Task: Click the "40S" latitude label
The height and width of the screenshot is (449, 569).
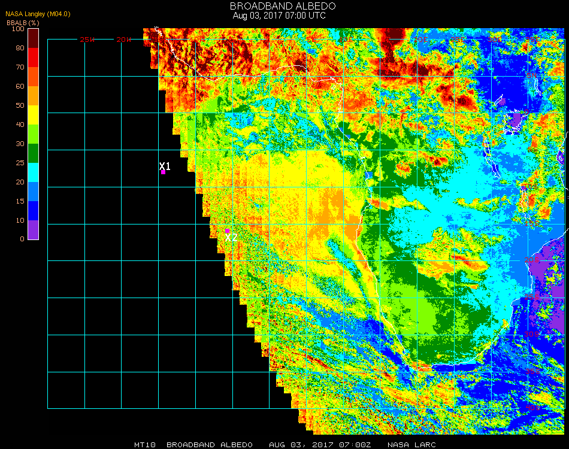Action: pyautogui.click(x=532, y=408)
